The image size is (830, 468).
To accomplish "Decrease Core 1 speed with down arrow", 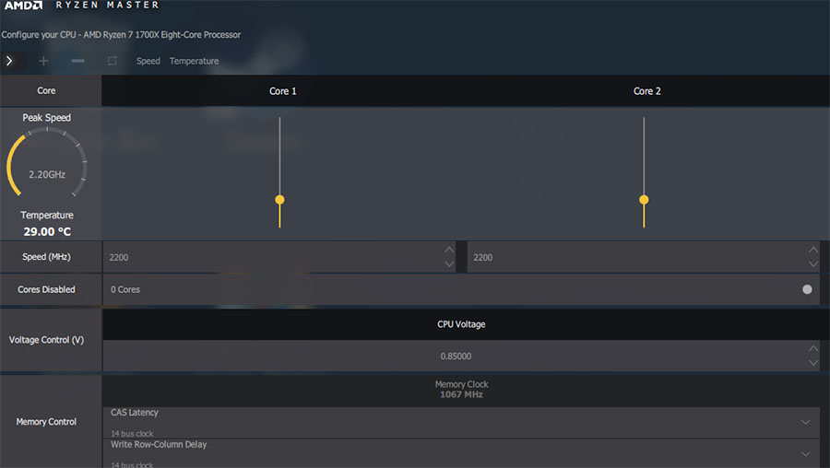I will point(449,263).
